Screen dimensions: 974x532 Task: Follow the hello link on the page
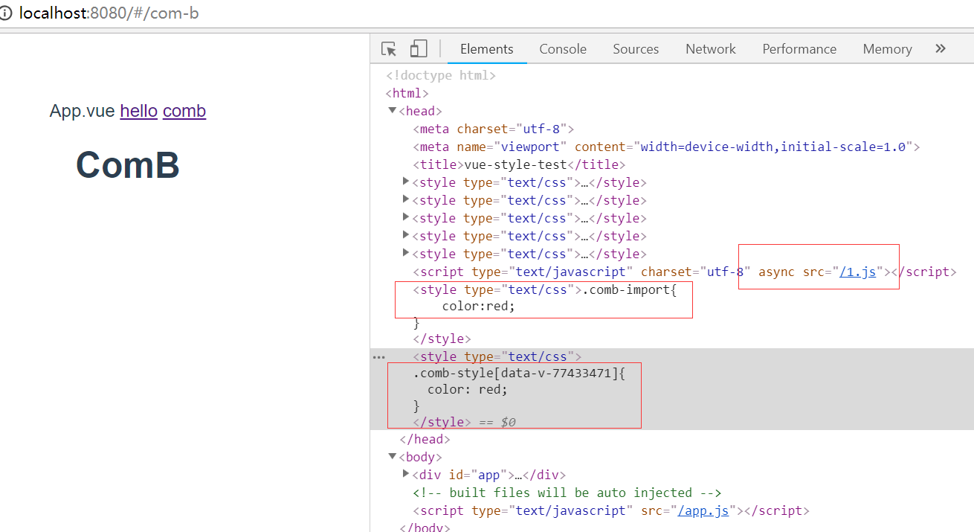click(x=139, y=111)
